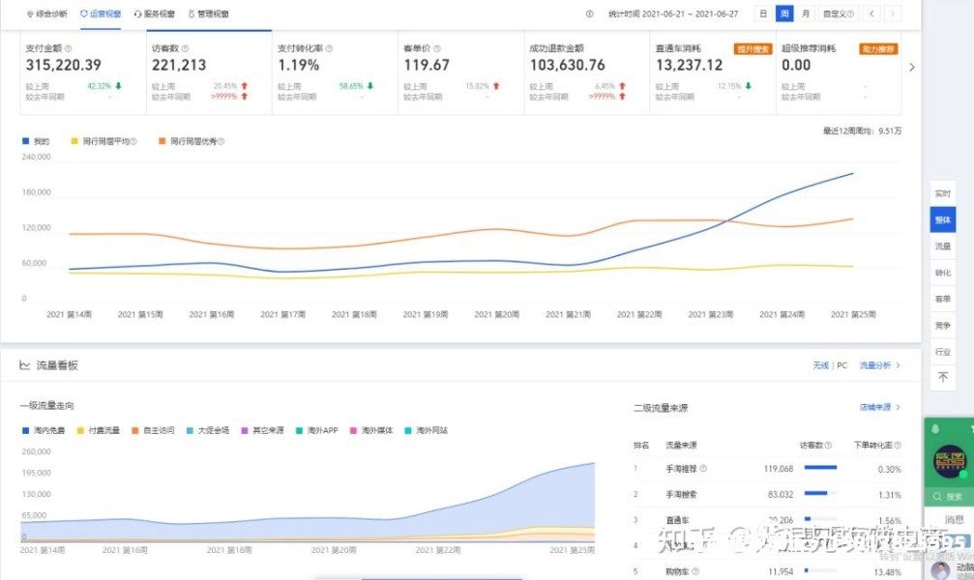The height and width of the screenshot is (580, 974).
Task: Select 月 time granularity
Action: [x=805, y=14]
